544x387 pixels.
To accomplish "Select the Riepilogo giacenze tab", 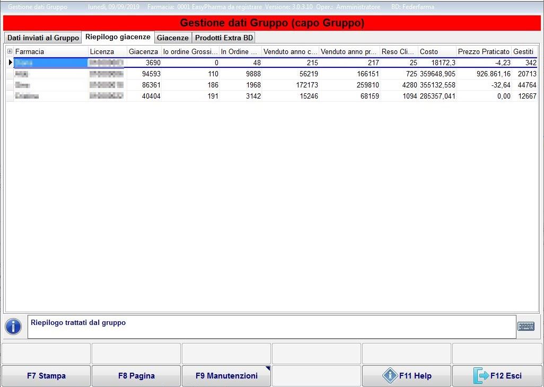I will (118, 38).
